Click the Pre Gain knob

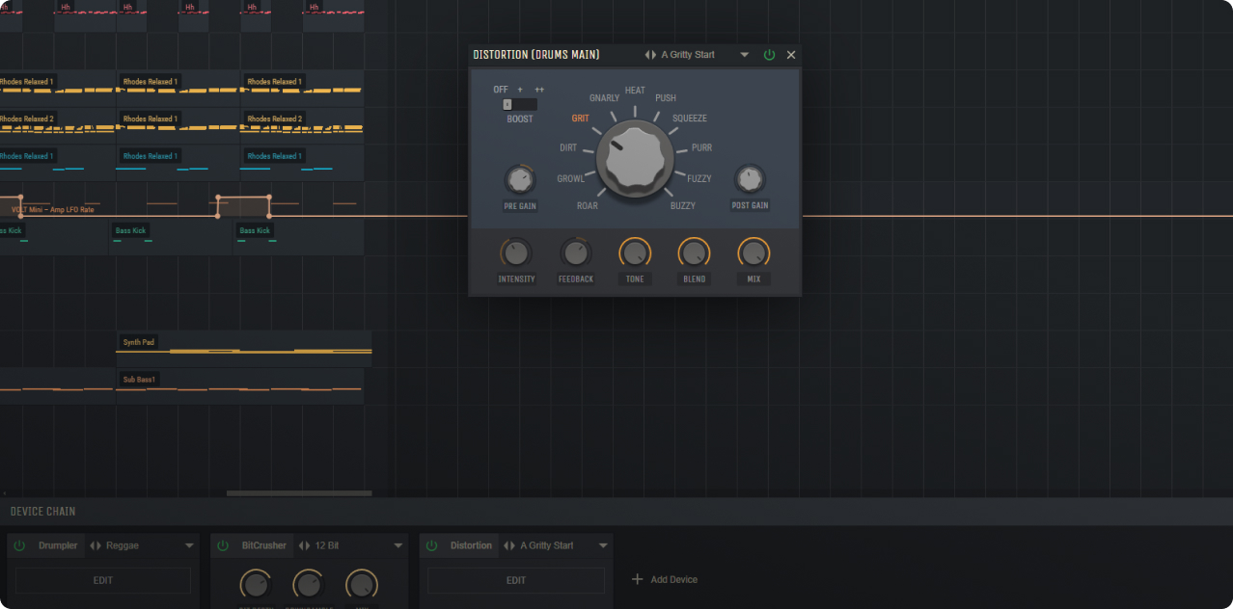[520, 179]
